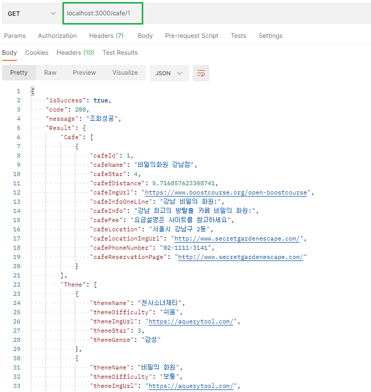Open the Params tab
This screenshot has width=371, height=392.
tap(15, 36)
